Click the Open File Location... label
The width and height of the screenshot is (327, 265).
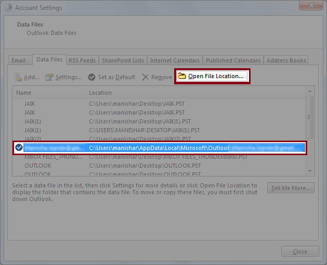[216, 76]
